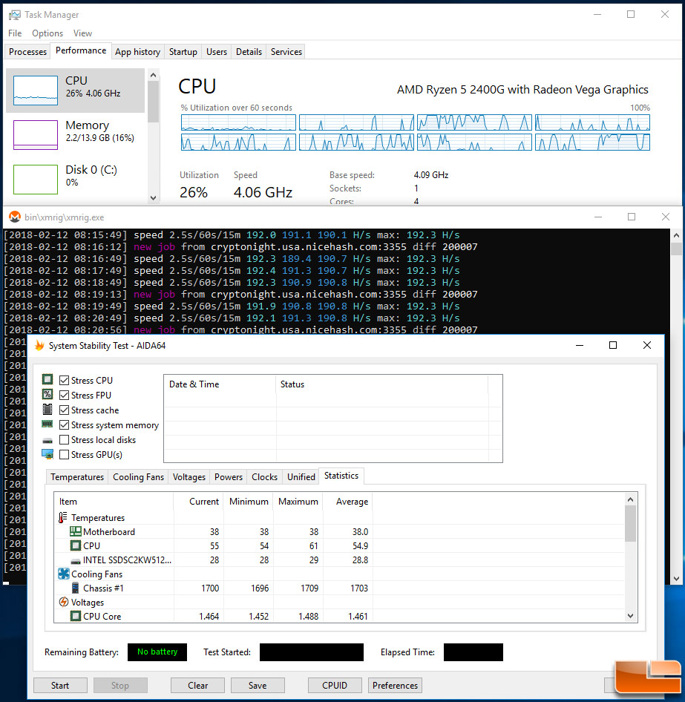Click the Stress GPU(s) monitor icon
This screenshot has height=702, width=685.
point(47,454)
